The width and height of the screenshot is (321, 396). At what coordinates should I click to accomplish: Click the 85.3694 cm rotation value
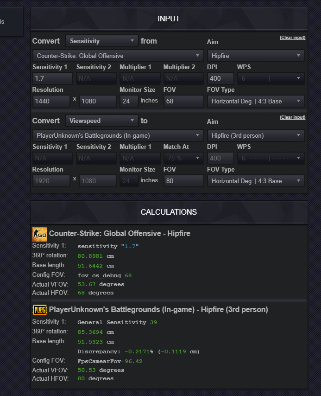click(x=95, y=332)
